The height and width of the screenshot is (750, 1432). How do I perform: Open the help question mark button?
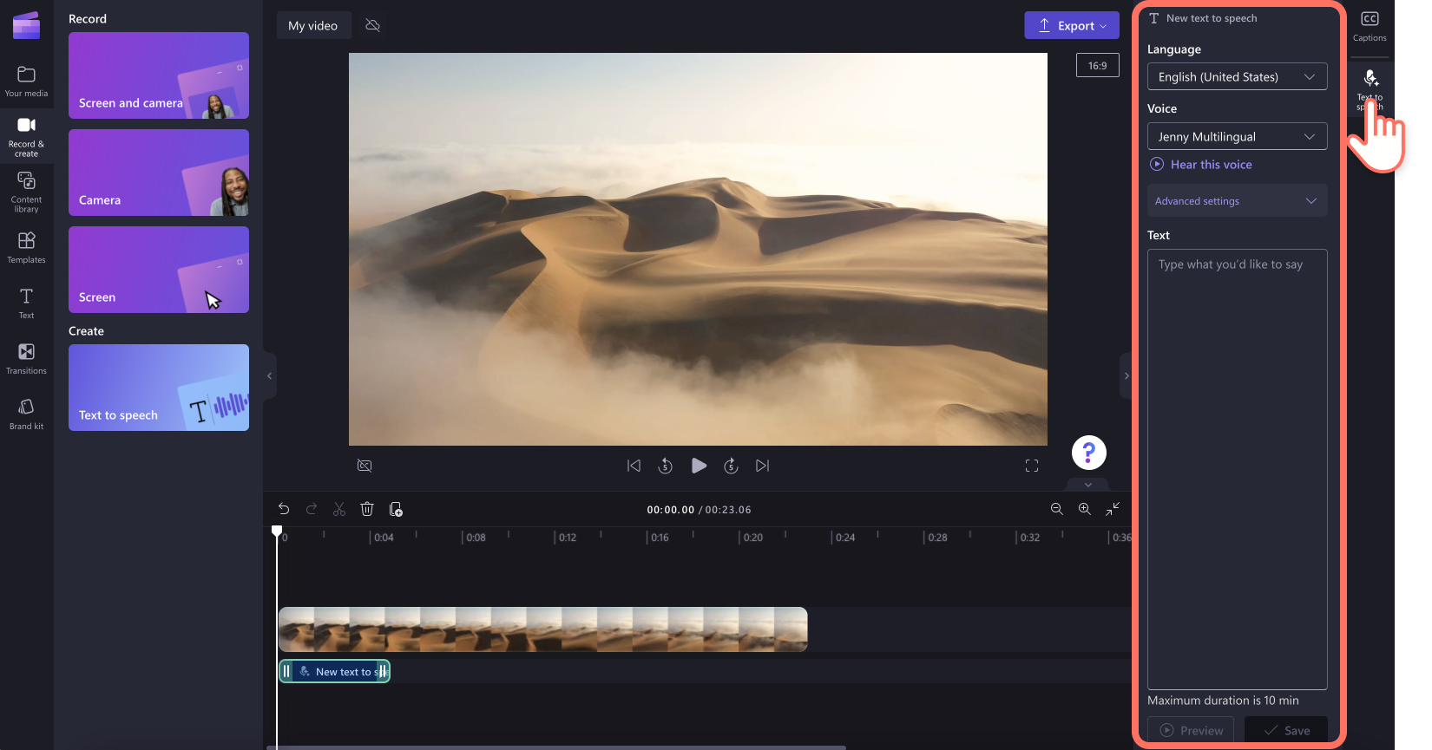click(x=1088, y=453)
